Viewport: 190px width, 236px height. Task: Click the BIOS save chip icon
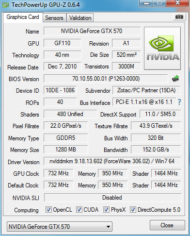click(175, 79)
